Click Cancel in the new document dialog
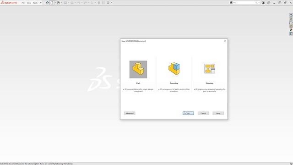293x165 pixels. [203, 113]
